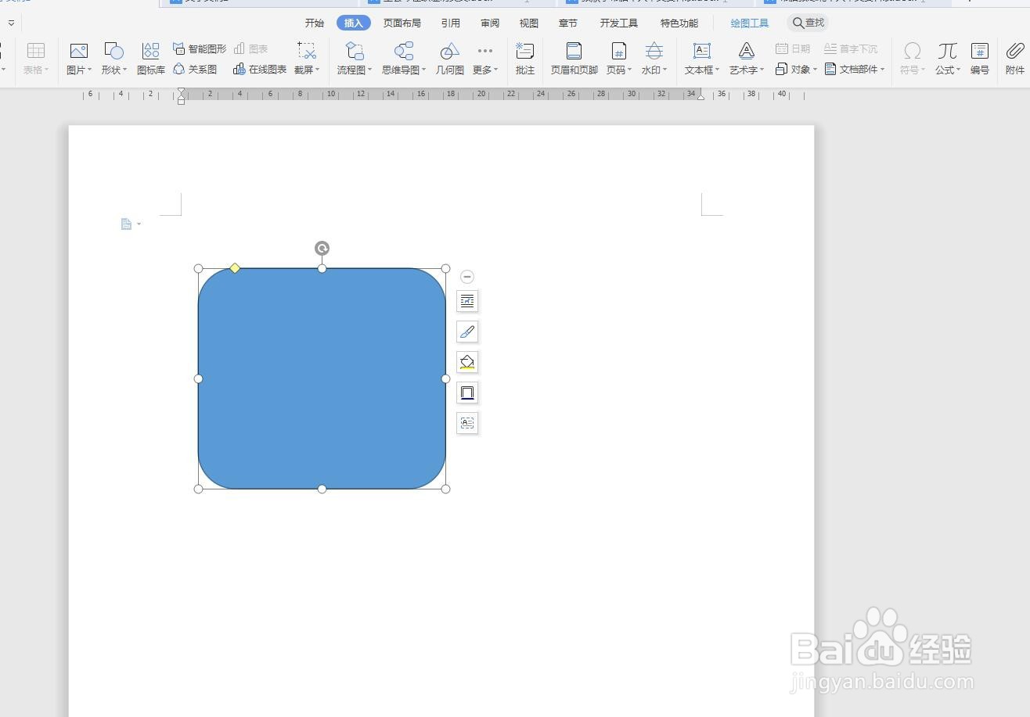Insert a 关系图 relationship diagram
The width and height of the screenshot is (1030, 717).
(195, 69)
